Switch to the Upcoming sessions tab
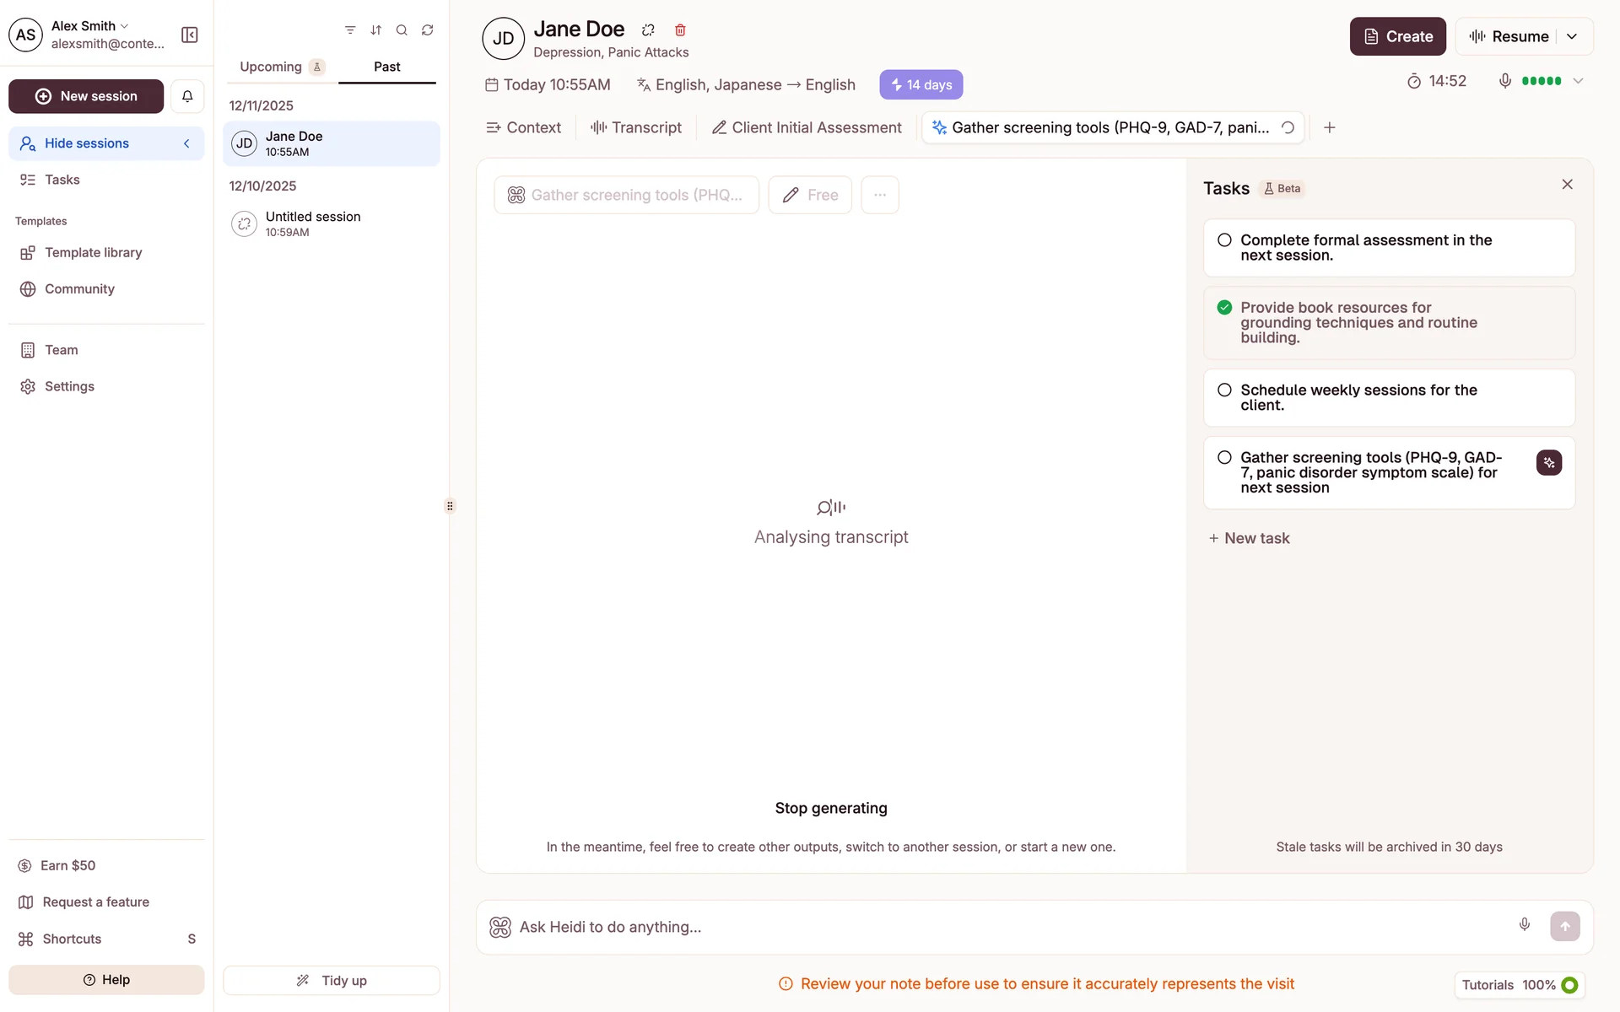Viewport: 1620px width, 1012px height. click(271, 67)
